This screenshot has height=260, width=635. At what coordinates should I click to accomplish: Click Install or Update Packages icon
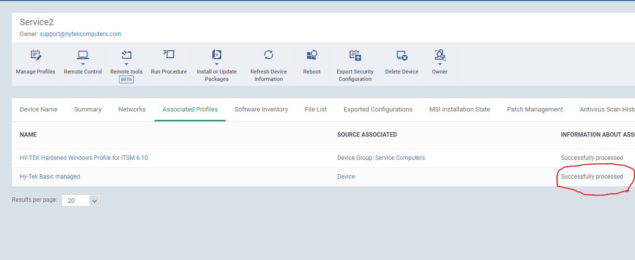pos(217,55)
